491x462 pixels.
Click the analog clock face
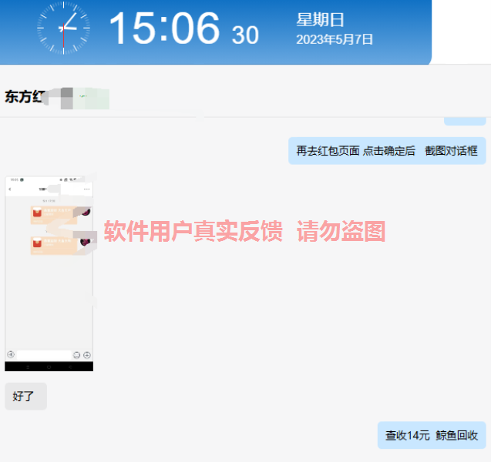point(63,28)
